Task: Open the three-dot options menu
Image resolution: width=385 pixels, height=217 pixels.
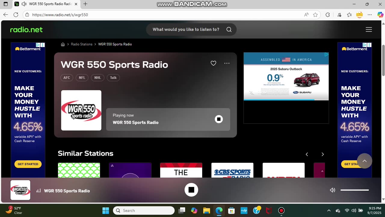Action: pyautogui.click(x=227, y=63)
